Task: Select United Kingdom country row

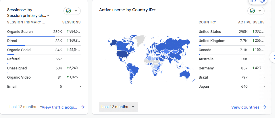Action: (x=232, y=41)
